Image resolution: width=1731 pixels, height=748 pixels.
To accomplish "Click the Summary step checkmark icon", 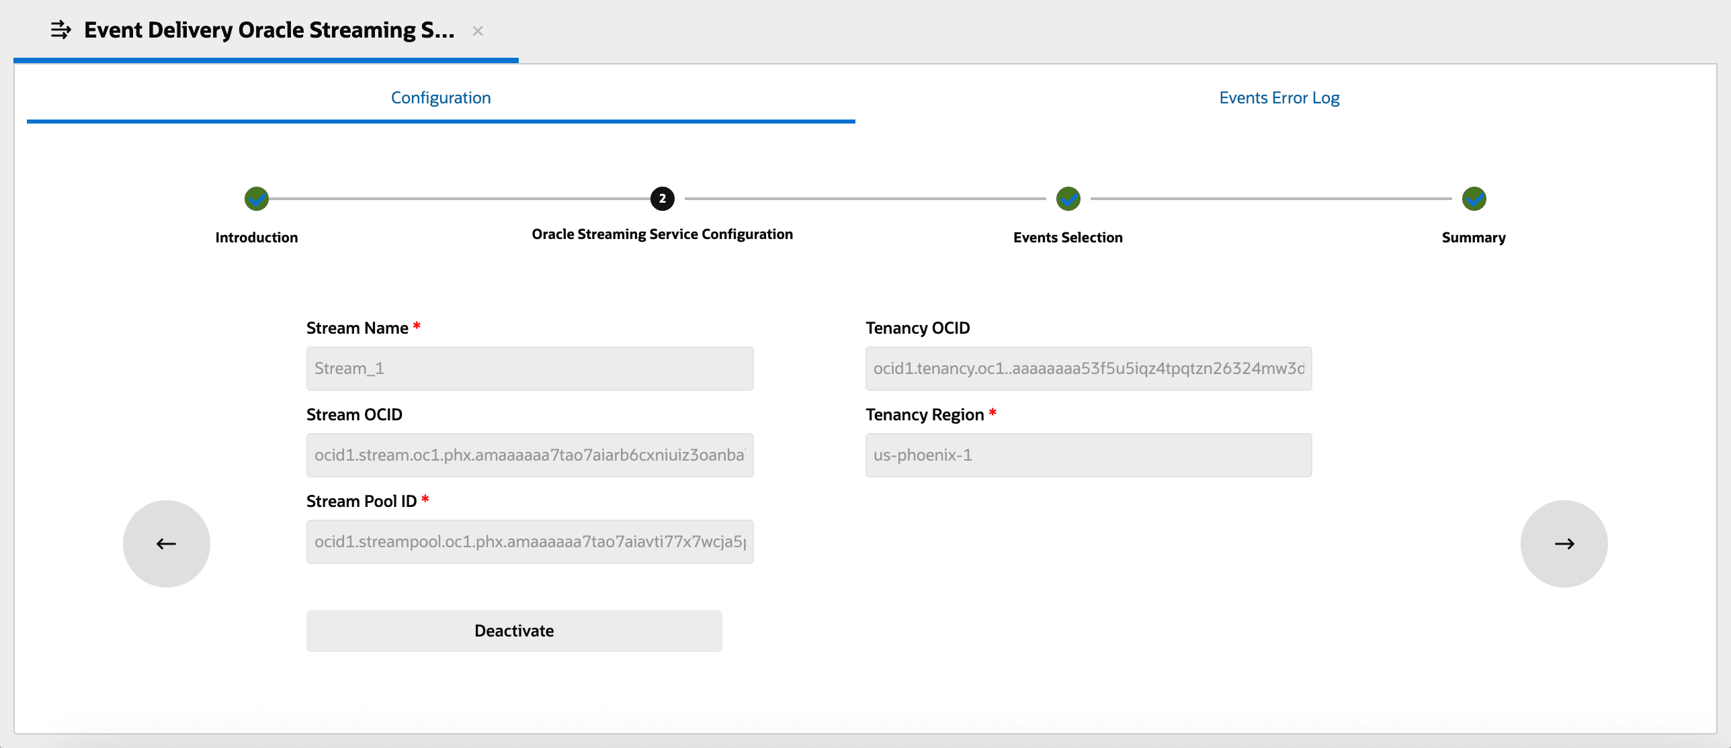I will coord(1474,199).
